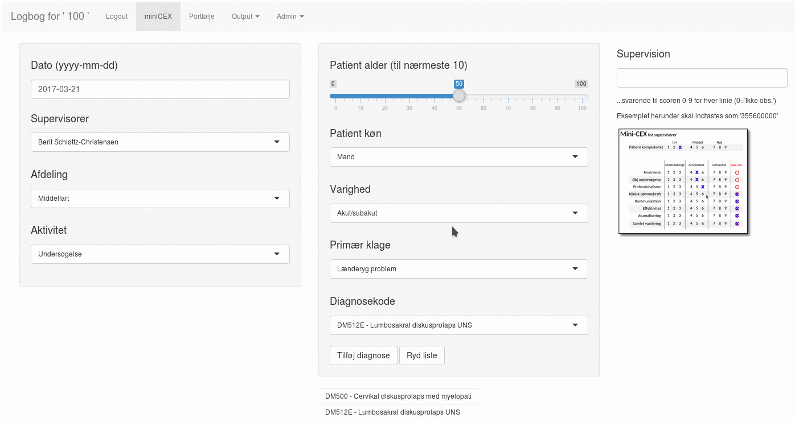Open the Diagnosekode dropdown
The image size is (795, 422).
coord(458,325)
